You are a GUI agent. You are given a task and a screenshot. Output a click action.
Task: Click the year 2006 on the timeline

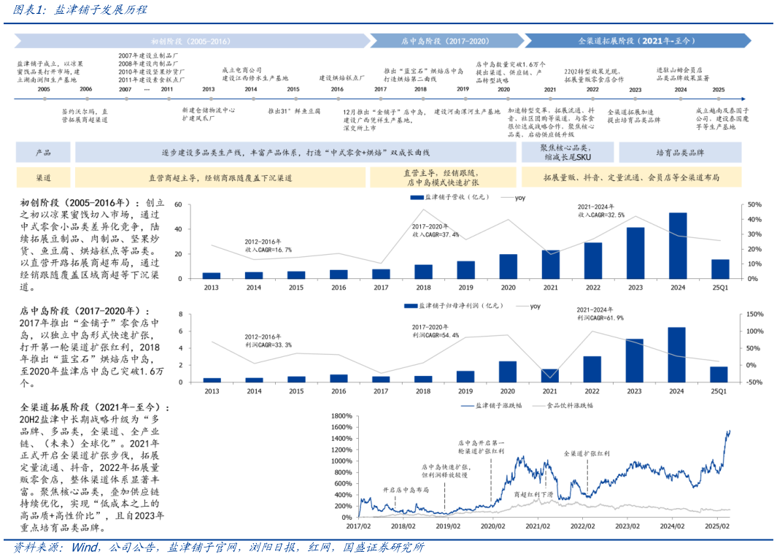tap(86, 89)
